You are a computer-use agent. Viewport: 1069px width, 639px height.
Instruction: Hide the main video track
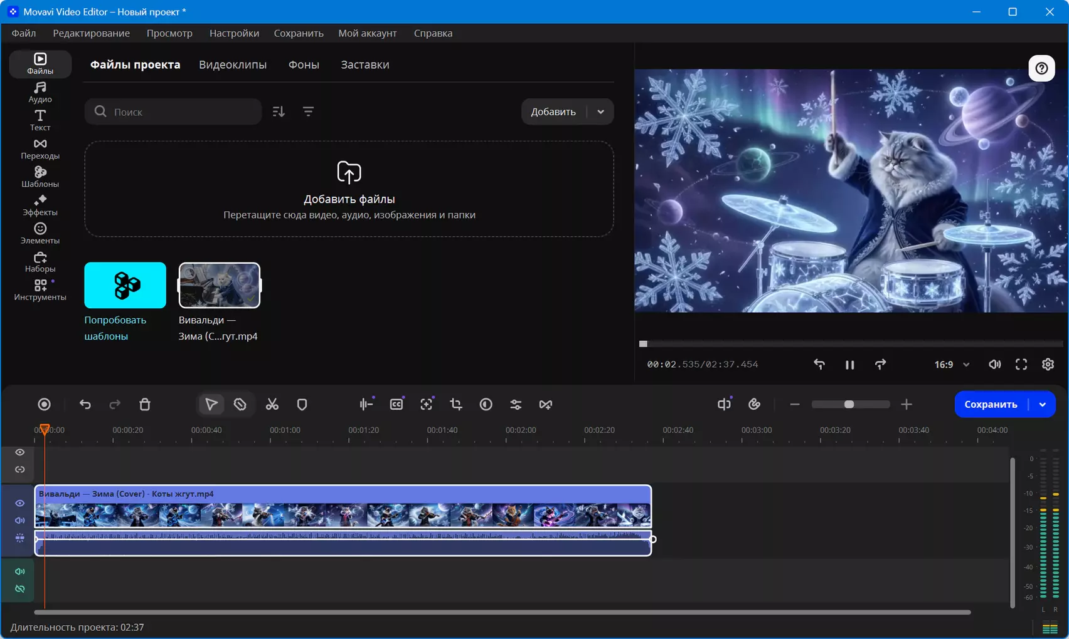(x=20, y=503)
